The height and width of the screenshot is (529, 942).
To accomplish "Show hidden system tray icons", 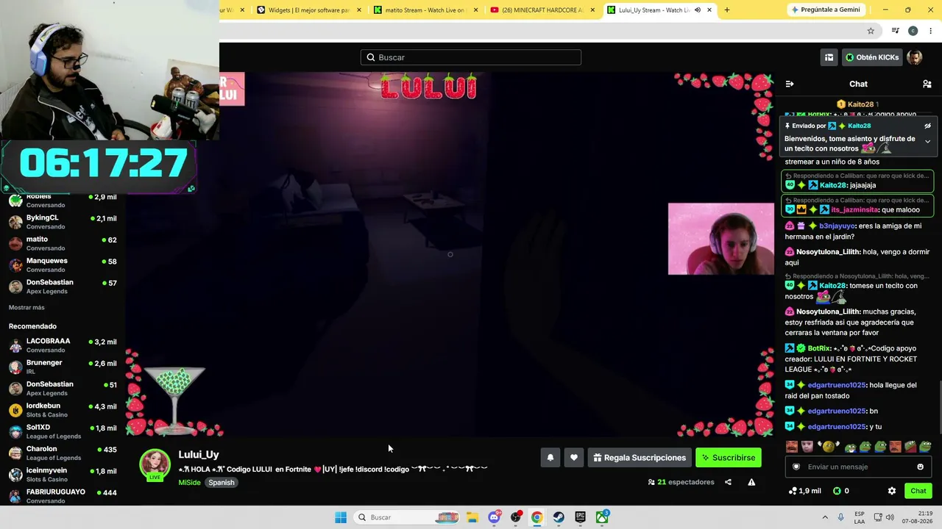I will (x=825, y=517).
